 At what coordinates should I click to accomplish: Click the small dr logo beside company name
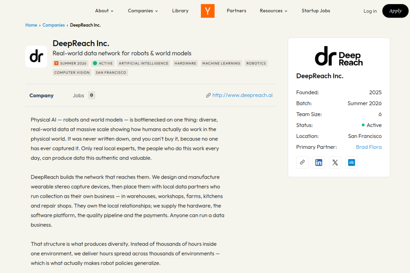coord(36,57)
